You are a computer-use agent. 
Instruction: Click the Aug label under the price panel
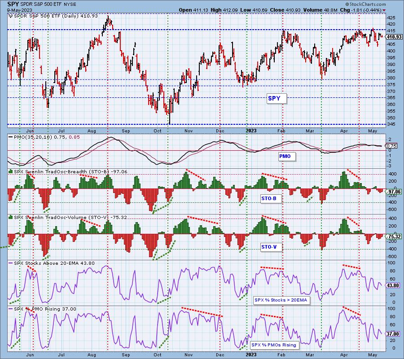tap(92, 131)
